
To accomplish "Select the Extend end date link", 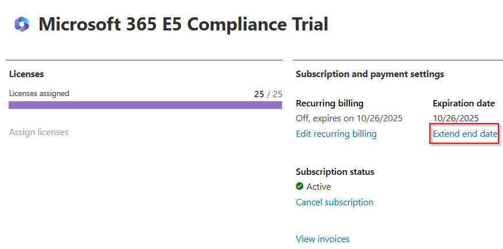I will coord(464,134).
